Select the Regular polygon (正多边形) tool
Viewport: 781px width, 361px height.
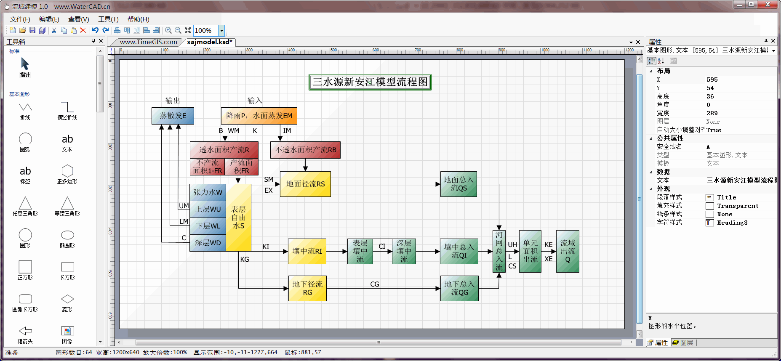tap(67, 175)
